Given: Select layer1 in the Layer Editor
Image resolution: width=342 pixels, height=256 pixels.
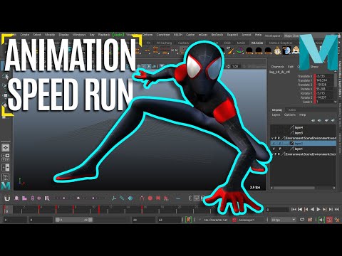Looking at the screenshot, I should click(x=304, y=149).
